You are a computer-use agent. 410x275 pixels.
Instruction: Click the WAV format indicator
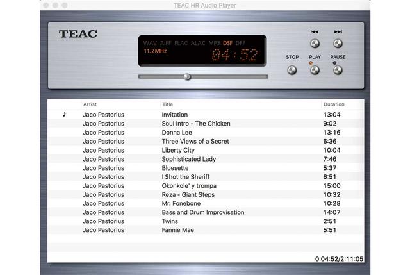tap(150, 43)
